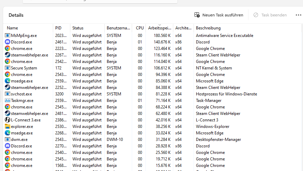The width and height of the screenshot is (303, 171).
Task: Click the NT Kernel & System description
Action: pos(214,68)
